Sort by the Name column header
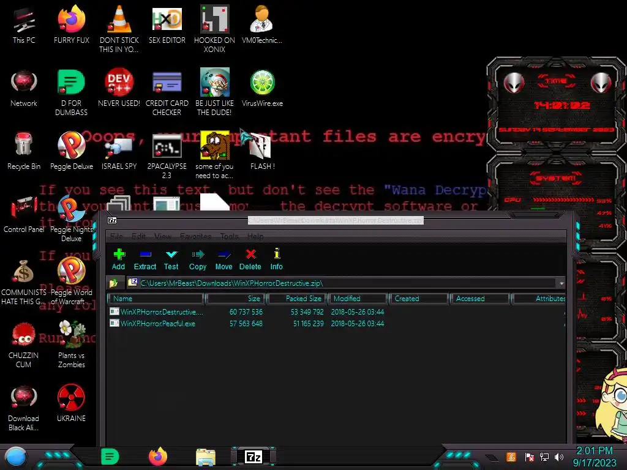 (156, 299)
